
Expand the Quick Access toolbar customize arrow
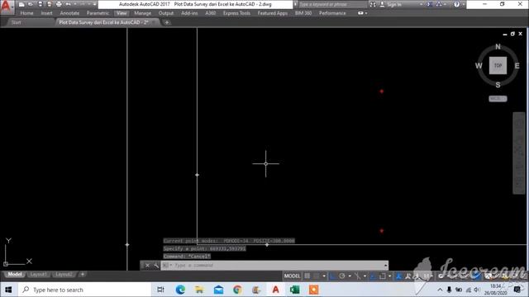click(95, 4)
